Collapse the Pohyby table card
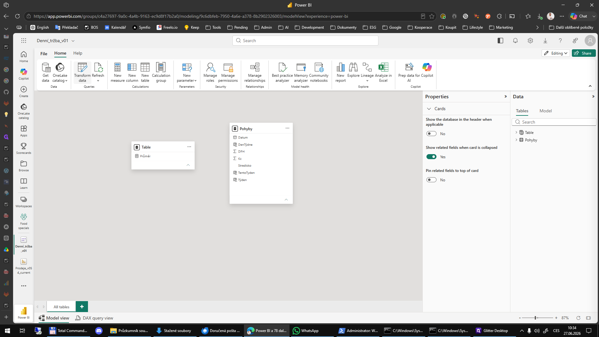The image size is (599, 337). (286, 200)
